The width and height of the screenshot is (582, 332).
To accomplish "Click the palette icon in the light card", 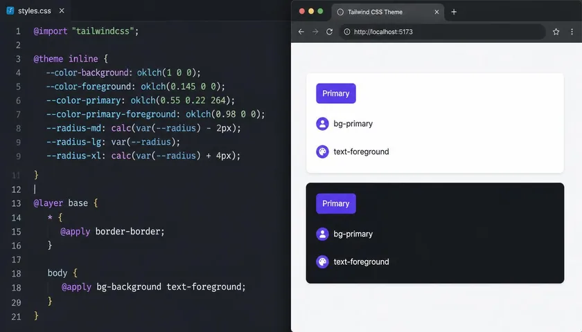I will pos(322,151).
